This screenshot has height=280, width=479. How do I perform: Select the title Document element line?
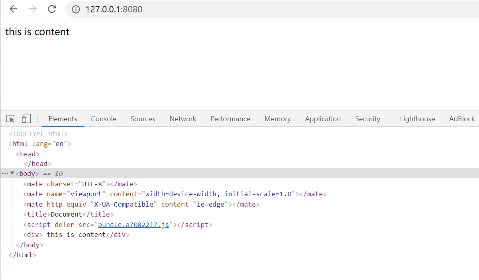pyautogui.click(x=69, y=214)
